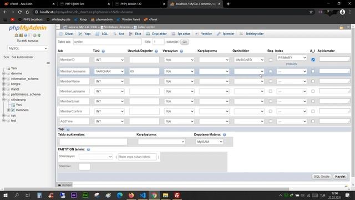Screen dimensions: 355x200
Task: Click the green reload navigation icon
Action: (39, 36)
